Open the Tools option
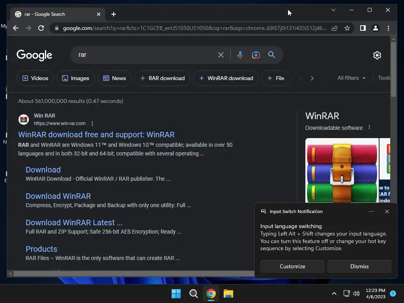The height and width of the screenshot is (303, 404). (x=384, y=78)
